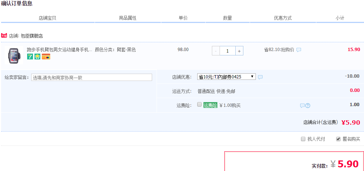This screenshot has height=171, width=364.
Task: Click the ￥1.00购买 insurance price text
Action: coord(230,105)
